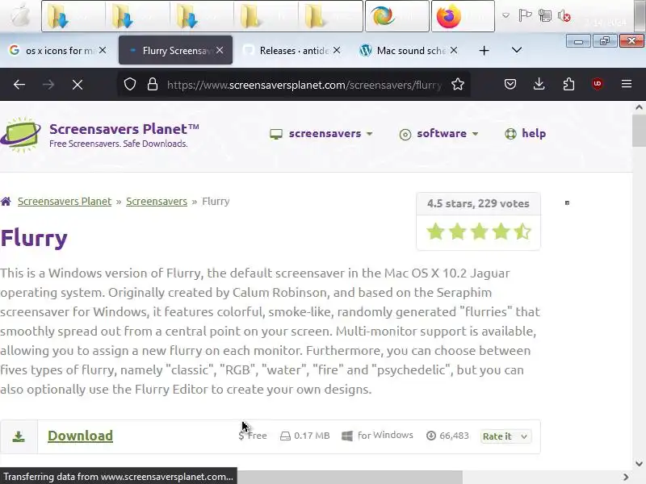Click the horizontal scroll right arrow
This screenshot has width=646, height=484.
(626, 477)
